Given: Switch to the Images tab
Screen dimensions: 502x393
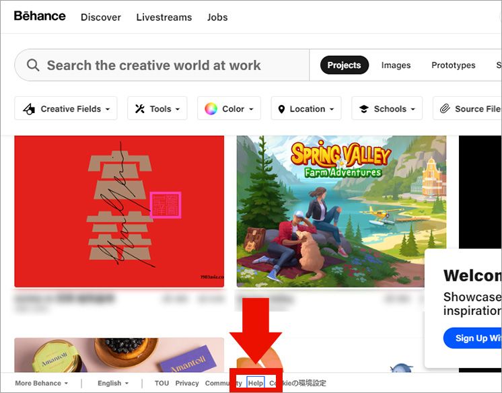Looking at the screenshot, I should coord(396,65).
